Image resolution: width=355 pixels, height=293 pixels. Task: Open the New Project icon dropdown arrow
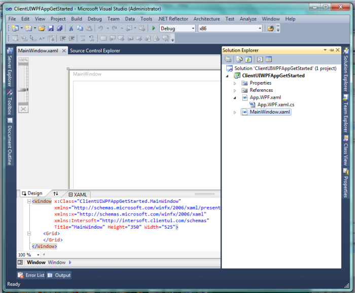(22, 28)
